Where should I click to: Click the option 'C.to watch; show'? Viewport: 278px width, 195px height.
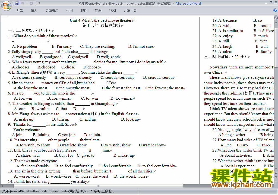pyautogui.click(x=116, y=145)
